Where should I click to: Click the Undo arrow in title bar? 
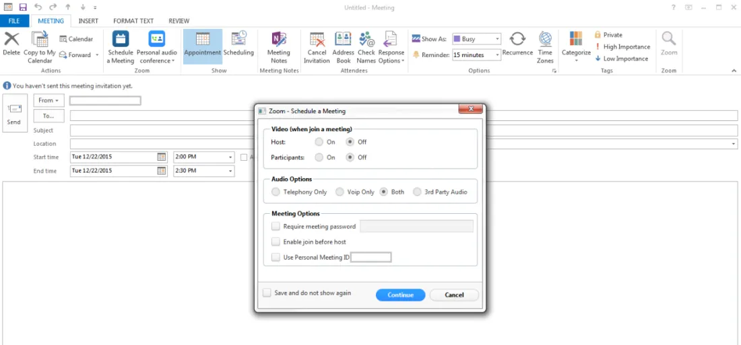(x=39, y=7)
